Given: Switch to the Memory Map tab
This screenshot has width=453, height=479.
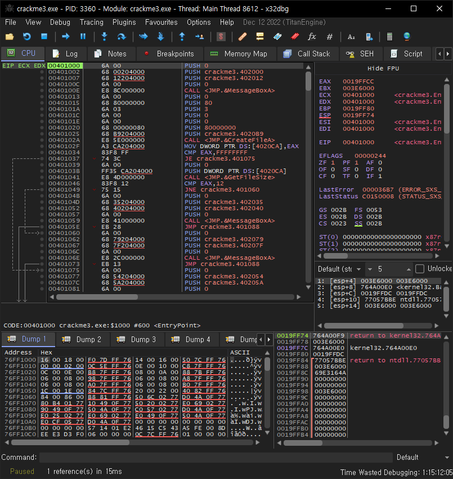Looking at the screenshot, I should [239, 54].
